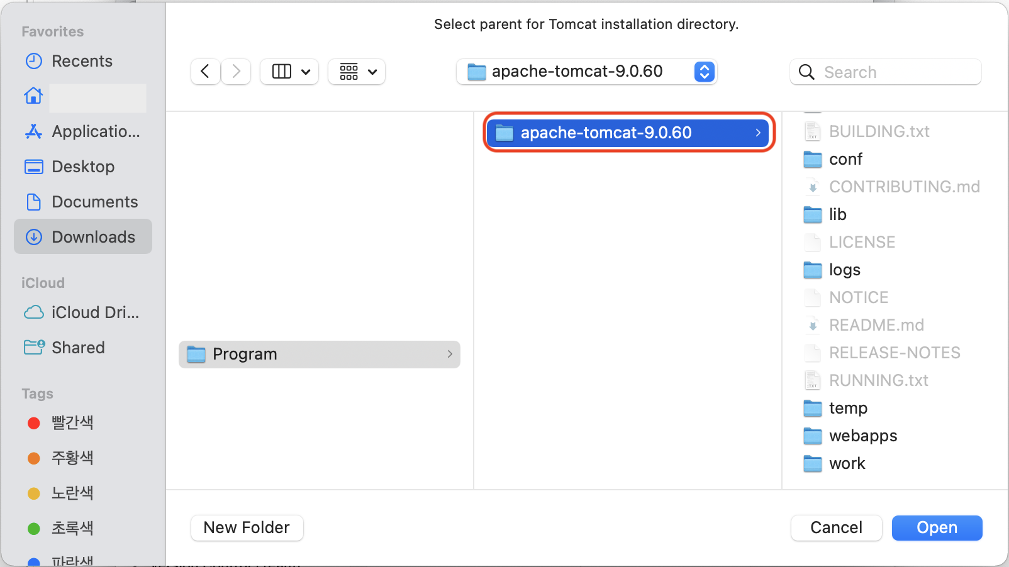Open the apache-tomcat-9.0.60 path popup
Image resolution: width=1009 pixels, height=567 pixels.
(x=586, y=72)
